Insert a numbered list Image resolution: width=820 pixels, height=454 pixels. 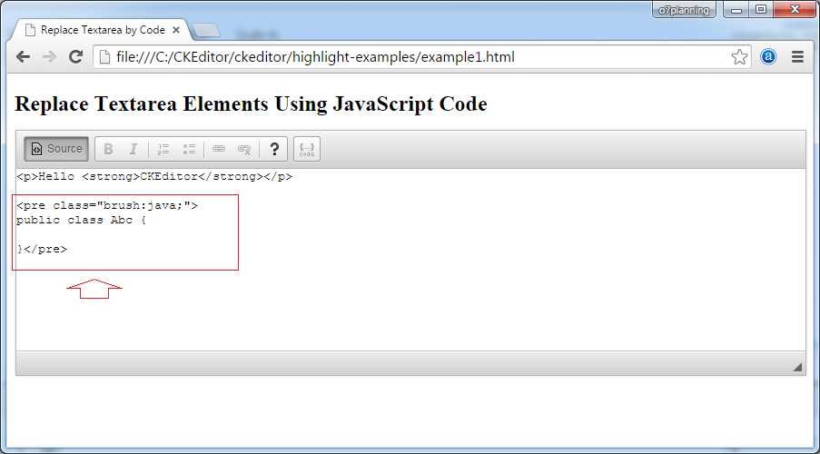163,149
